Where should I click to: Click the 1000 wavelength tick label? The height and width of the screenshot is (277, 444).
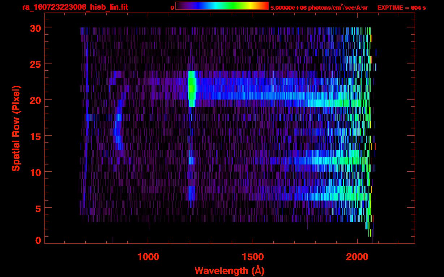[148, 257]
